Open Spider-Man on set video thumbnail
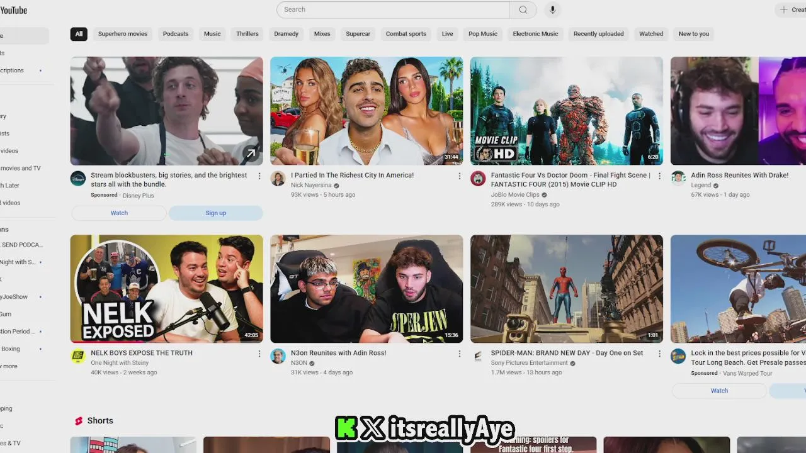This screenshot has height=453, width=806. click(x=567, y=289)
